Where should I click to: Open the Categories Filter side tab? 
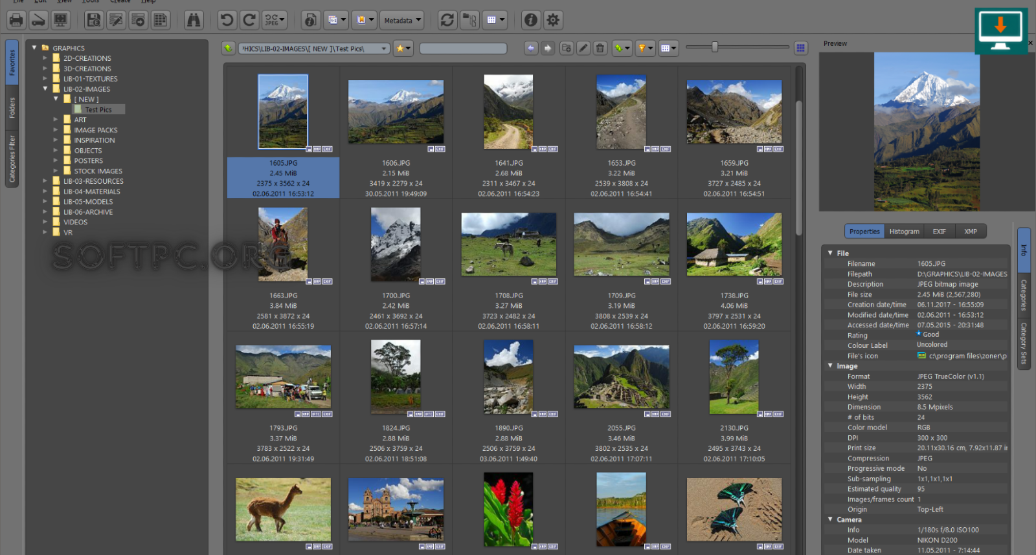(12, 159)
